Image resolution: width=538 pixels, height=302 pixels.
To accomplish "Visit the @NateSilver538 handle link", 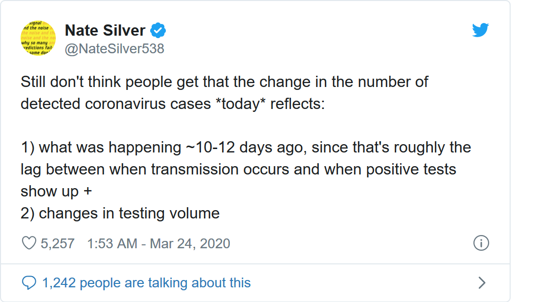I will tap(114, 48).
